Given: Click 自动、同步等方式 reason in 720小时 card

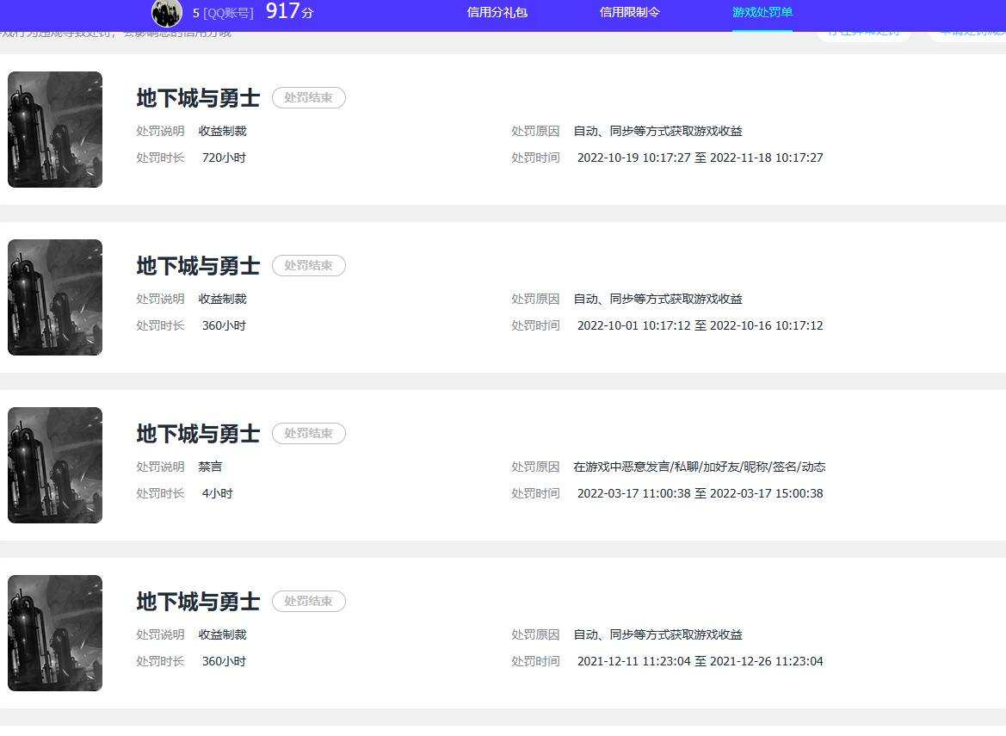Looking at the screenshot, I should coord(657,131).
